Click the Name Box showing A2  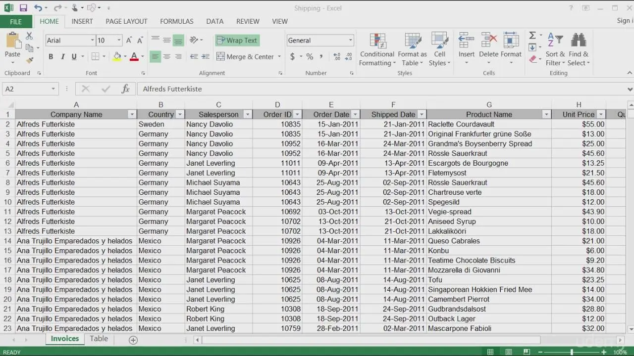point(30,89)
